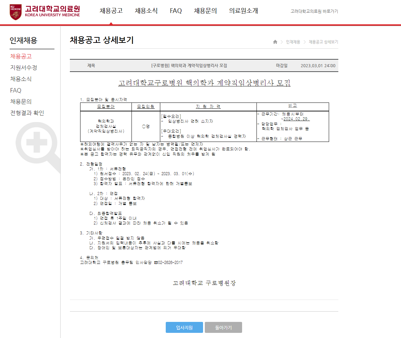Go to 채용문의 in top navigation

coord(205,11)
